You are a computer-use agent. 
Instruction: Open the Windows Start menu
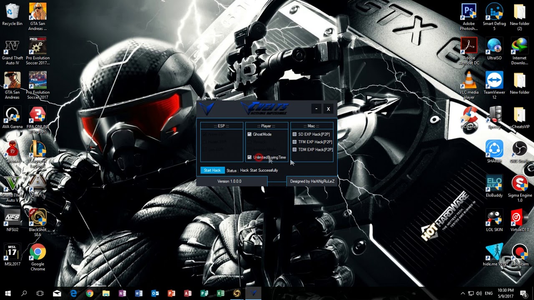[8, 293]
